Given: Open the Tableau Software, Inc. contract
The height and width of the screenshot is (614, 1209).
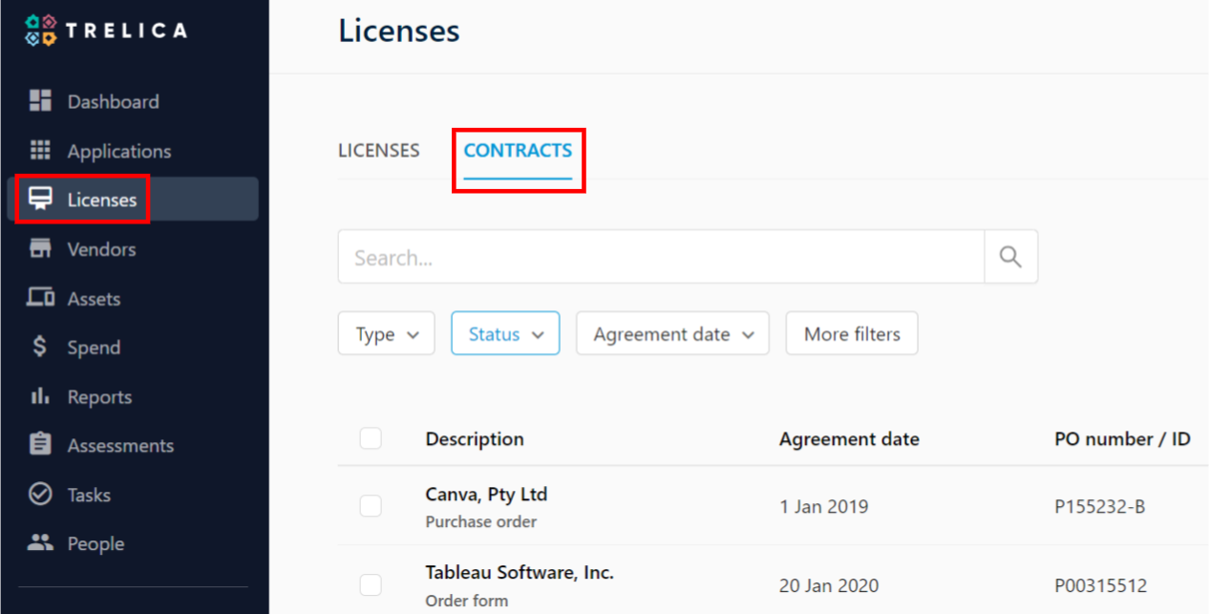Looking at the screenshot, I should click(520, 573).
